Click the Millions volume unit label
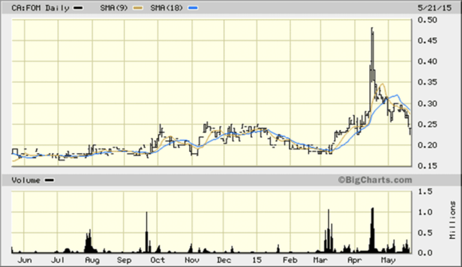 click(453, 219)
